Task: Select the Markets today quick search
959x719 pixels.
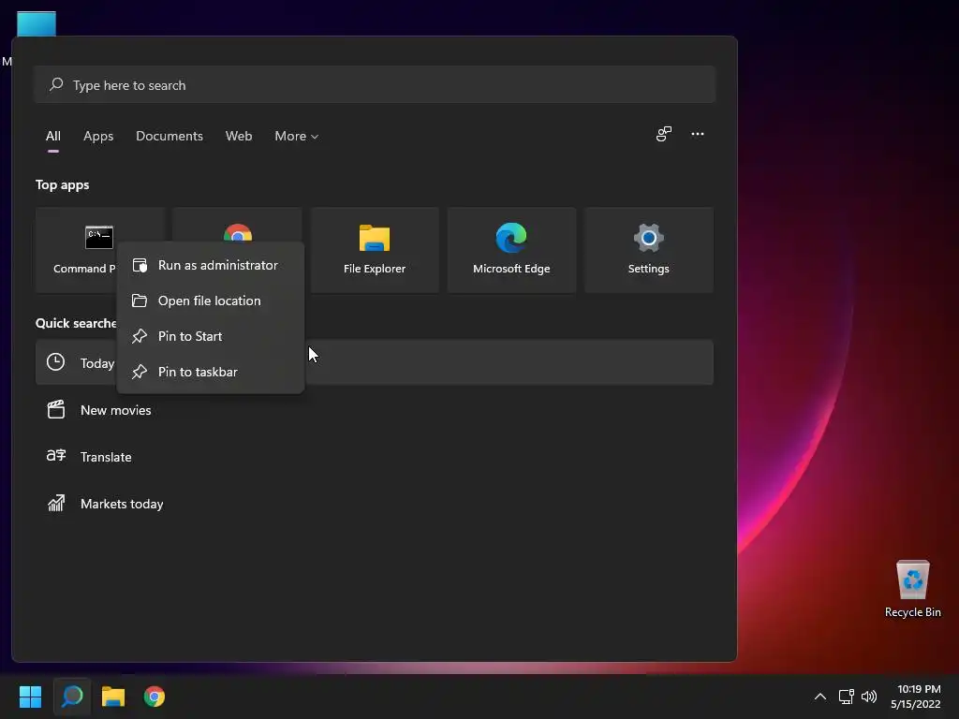Action: point(375,504)
